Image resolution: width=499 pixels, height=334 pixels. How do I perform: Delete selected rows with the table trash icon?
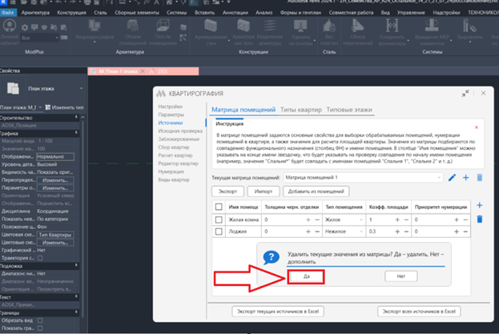point(480,219)
